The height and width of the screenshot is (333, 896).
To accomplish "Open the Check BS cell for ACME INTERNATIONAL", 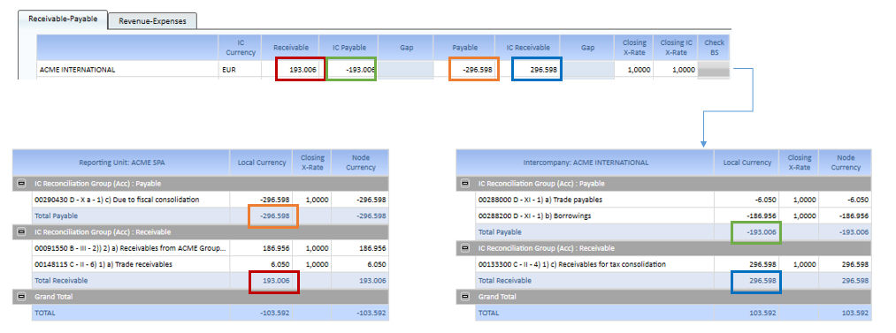I will (x=714, y=70).
